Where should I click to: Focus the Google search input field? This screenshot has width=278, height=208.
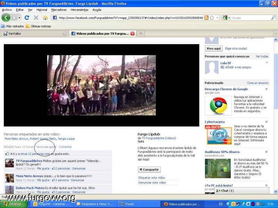click(x=251, y=18)
